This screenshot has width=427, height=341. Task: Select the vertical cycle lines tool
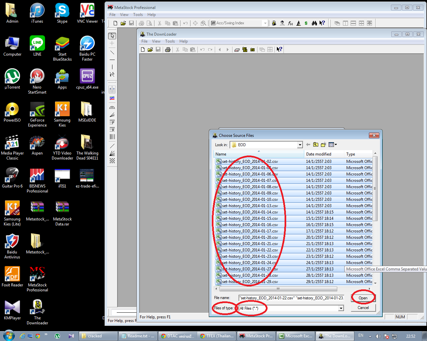coord(112,137)
